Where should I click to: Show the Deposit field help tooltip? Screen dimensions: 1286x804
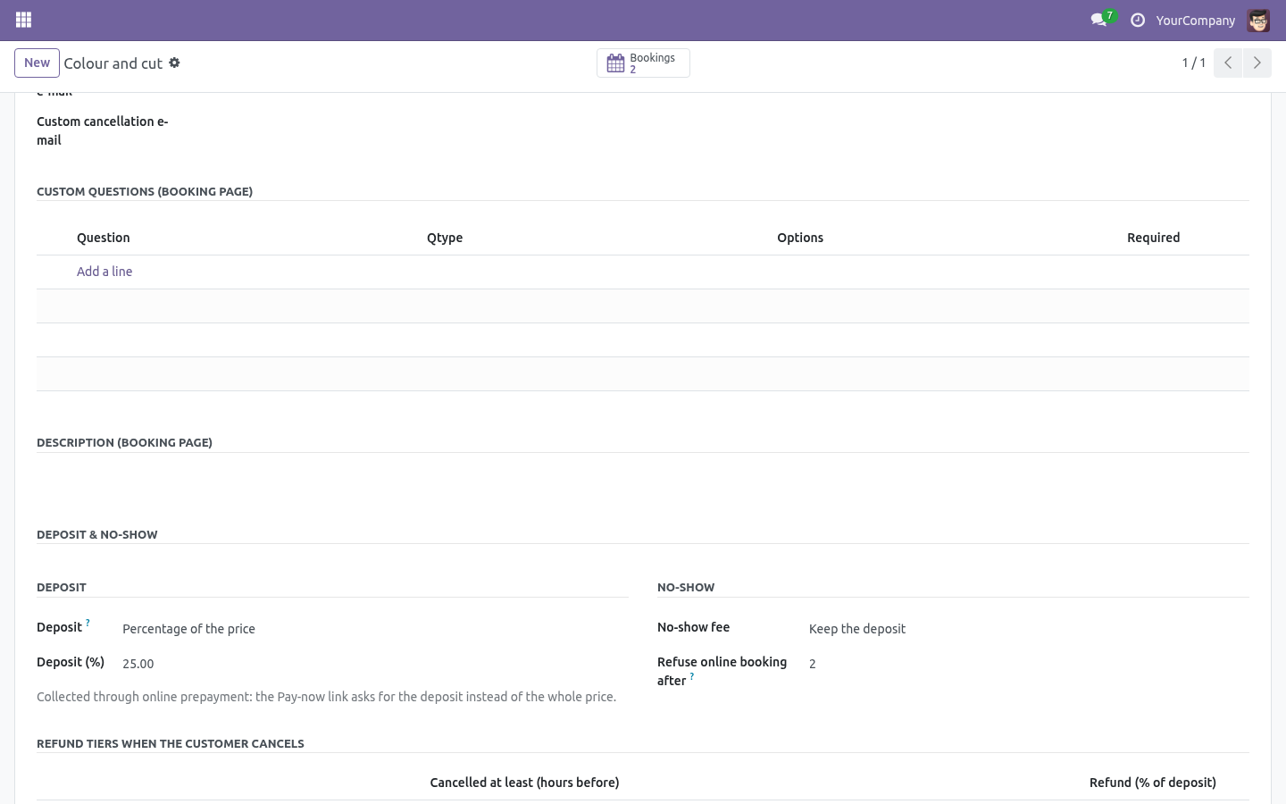[x=88, y=623]
